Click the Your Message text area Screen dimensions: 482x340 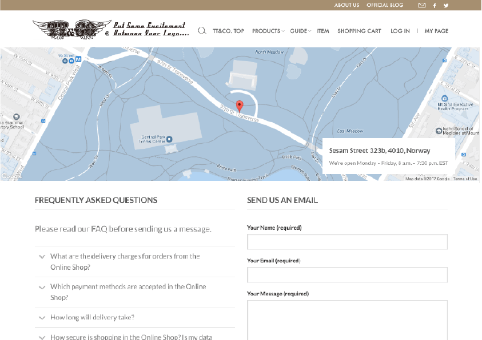(x=347, y=320)
